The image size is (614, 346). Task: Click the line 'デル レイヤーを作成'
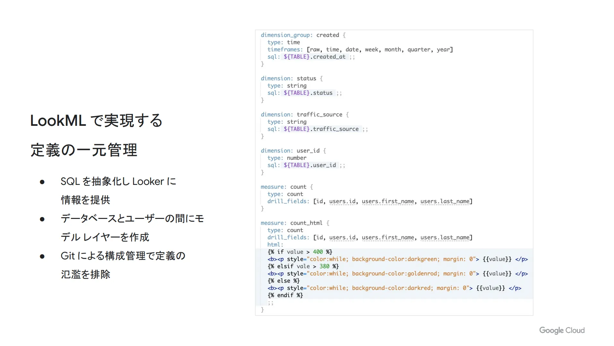105,237
